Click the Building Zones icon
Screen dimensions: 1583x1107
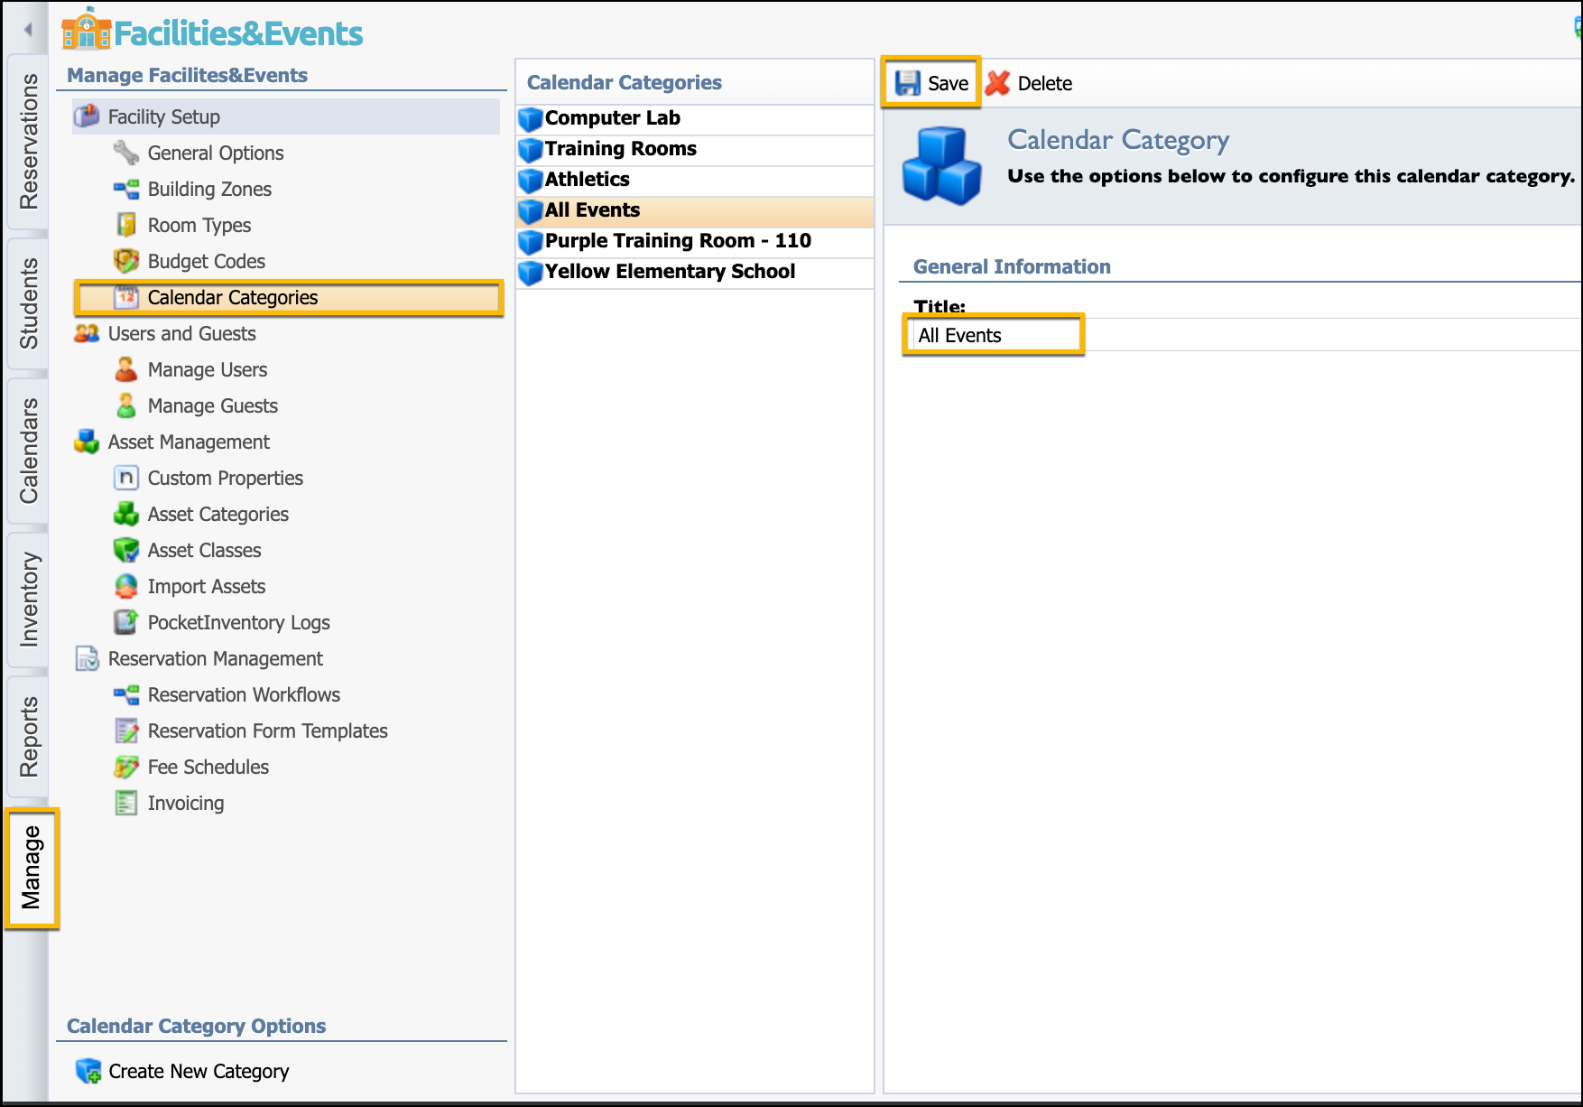(x=126, y=189)
